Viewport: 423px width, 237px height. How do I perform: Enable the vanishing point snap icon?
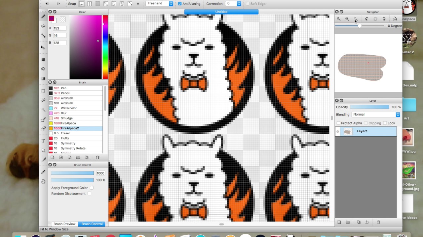114,4
